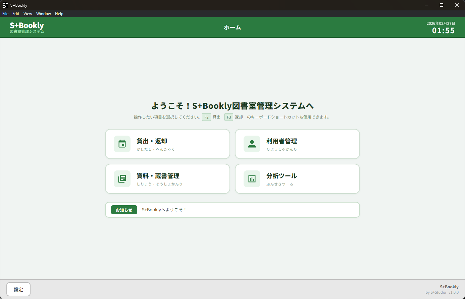
Task: Click the S+ app icon in title bar
Action: (x=5, y=5)
